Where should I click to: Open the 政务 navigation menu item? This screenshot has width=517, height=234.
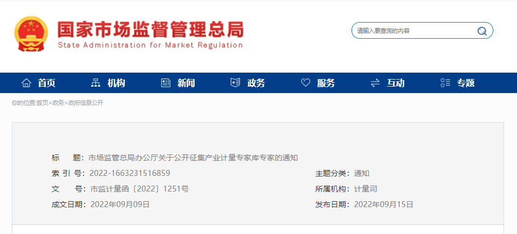[x=256, y=83]
